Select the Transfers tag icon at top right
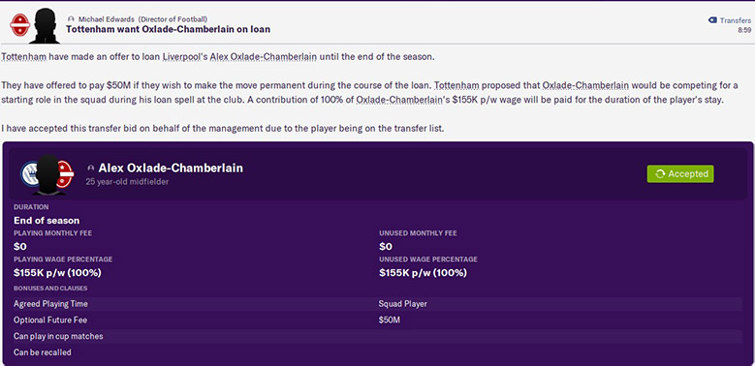Screen dimensions: 755x366 [712, 20]
